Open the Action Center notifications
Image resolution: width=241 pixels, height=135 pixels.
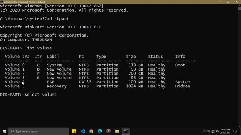[x=235, y=131]
